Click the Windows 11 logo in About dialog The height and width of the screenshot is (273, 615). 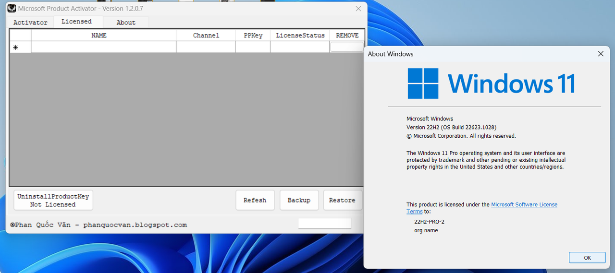pos(491,83)
